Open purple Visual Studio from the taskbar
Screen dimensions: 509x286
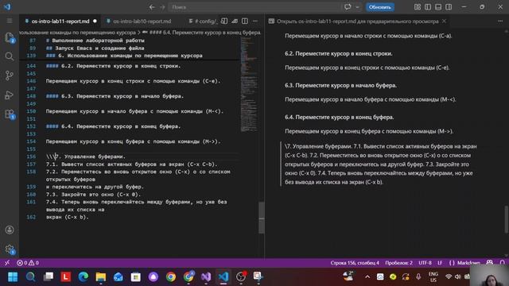[206, 276]
